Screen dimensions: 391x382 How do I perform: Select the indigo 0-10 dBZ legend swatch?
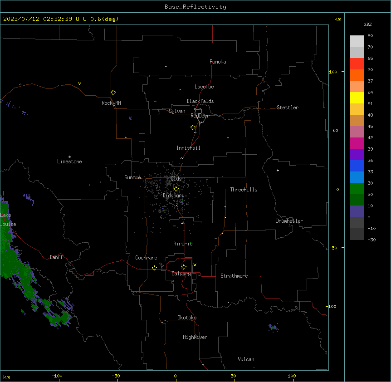tap(357, 211)
